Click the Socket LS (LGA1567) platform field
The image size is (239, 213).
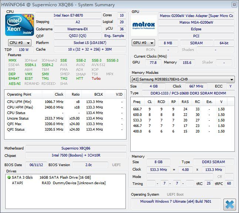tap(90, 43)
